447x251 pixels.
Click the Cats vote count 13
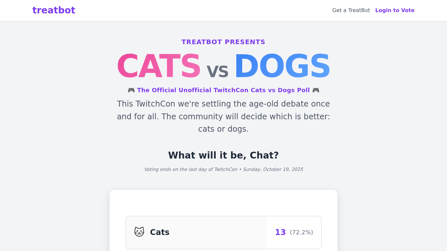click(x=280, y=232)
